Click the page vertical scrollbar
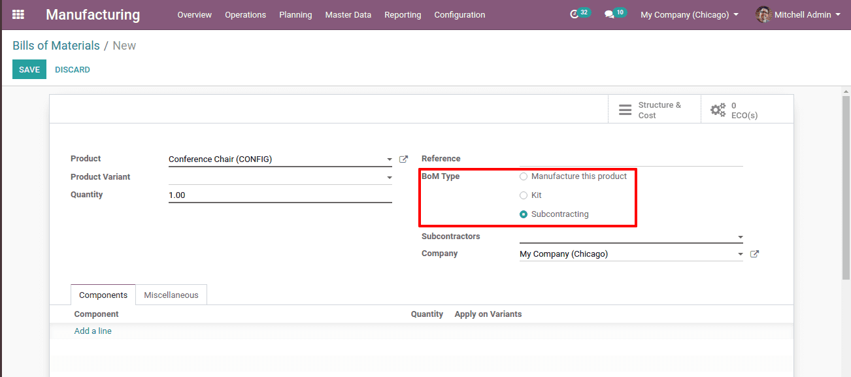 (846, 189)
